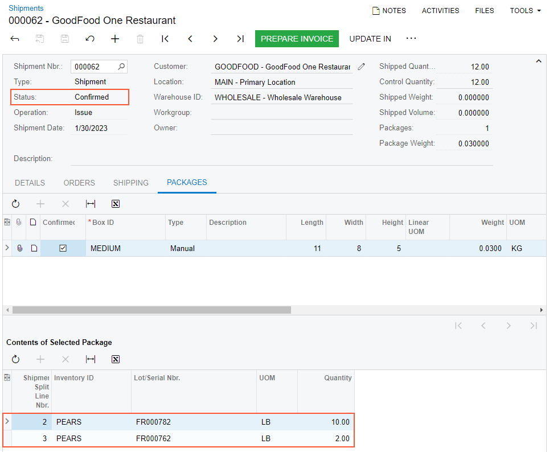
Task: Open the more actions ellipsis menu
Action: tap(411, 39)
